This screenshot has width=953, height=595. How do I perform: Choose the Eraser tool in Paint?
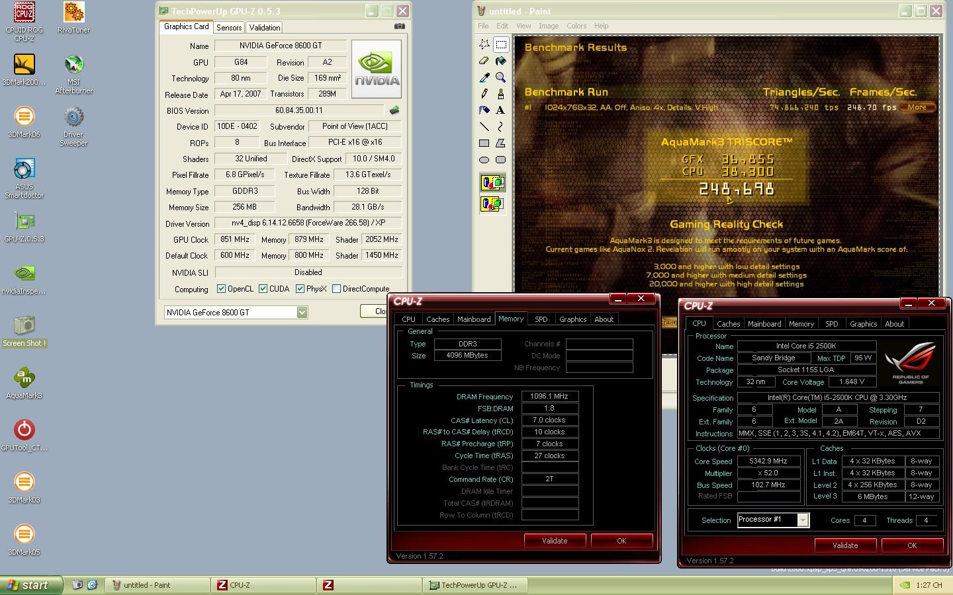click(484, 61)
